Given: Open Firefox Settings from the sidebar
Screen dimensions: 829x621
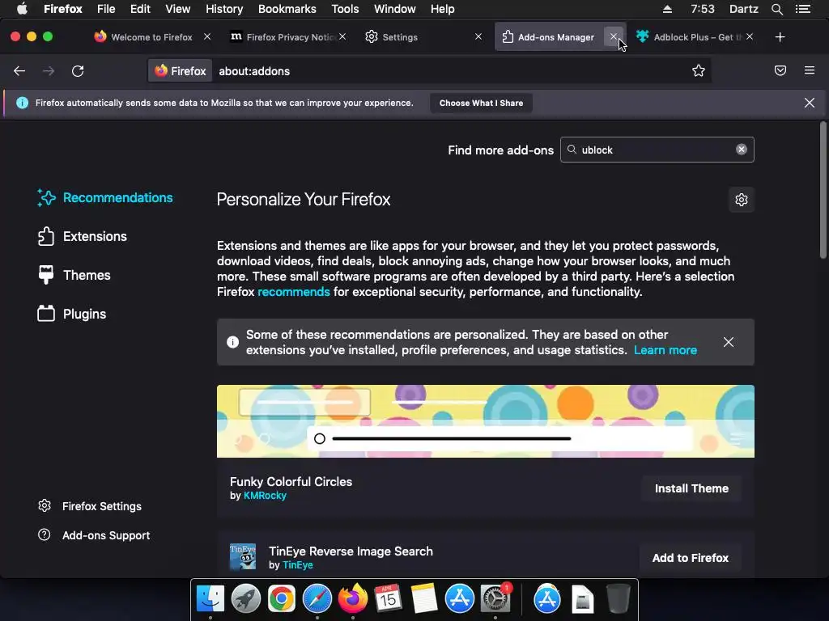Looking at the screenshot, I should [89, 506].
